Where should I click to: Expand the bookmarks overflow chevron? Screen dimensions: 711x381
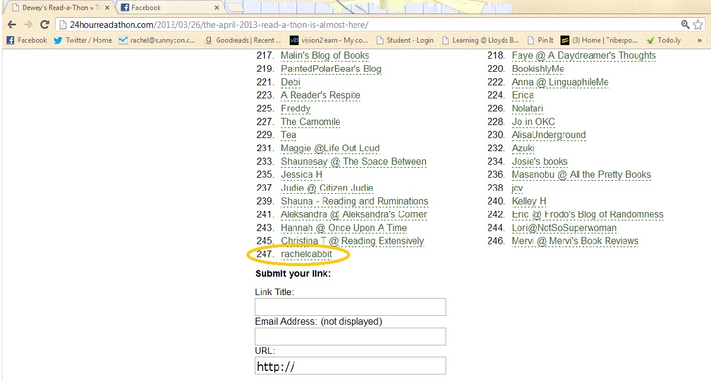point(700,40)
